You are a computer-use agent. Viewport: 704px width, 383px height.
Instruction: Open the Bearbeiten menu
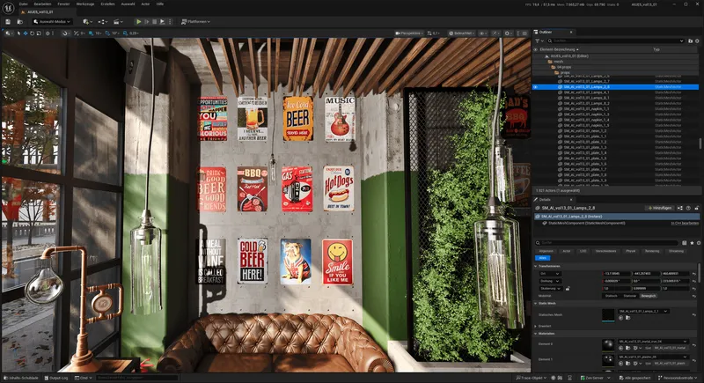pyautogui.click(x=42, y=4)
